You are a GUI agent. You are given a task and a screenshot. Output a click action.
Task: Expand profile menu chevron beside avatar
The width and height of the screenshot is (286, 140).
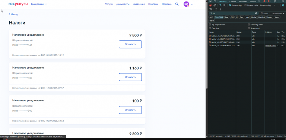pyautogui.click(x=192, y=4)
